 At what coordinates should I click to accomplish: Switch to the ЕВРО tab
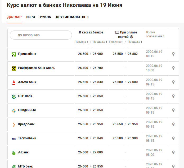point(31,17)
